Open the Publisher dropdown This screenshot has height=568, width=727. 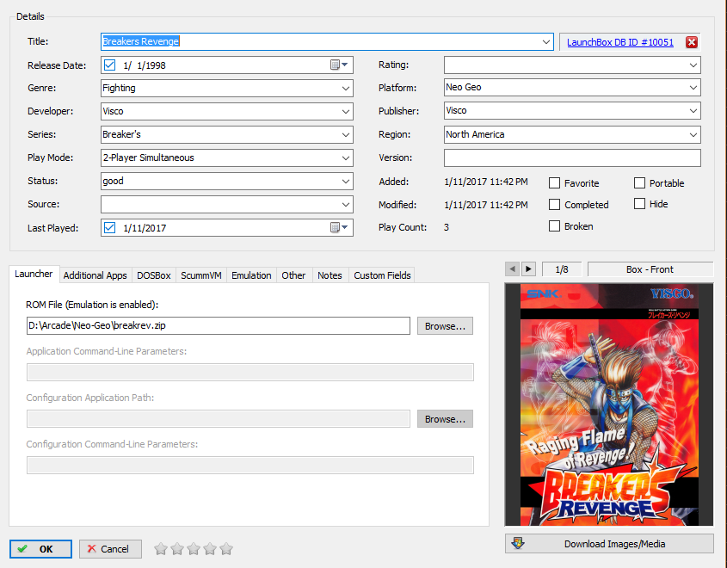click(x=693, y=110)
